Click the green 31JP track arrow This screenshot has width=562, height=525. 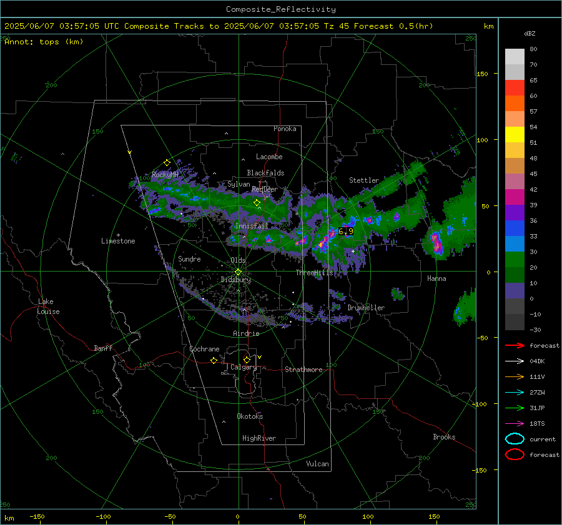coord(515,408)
